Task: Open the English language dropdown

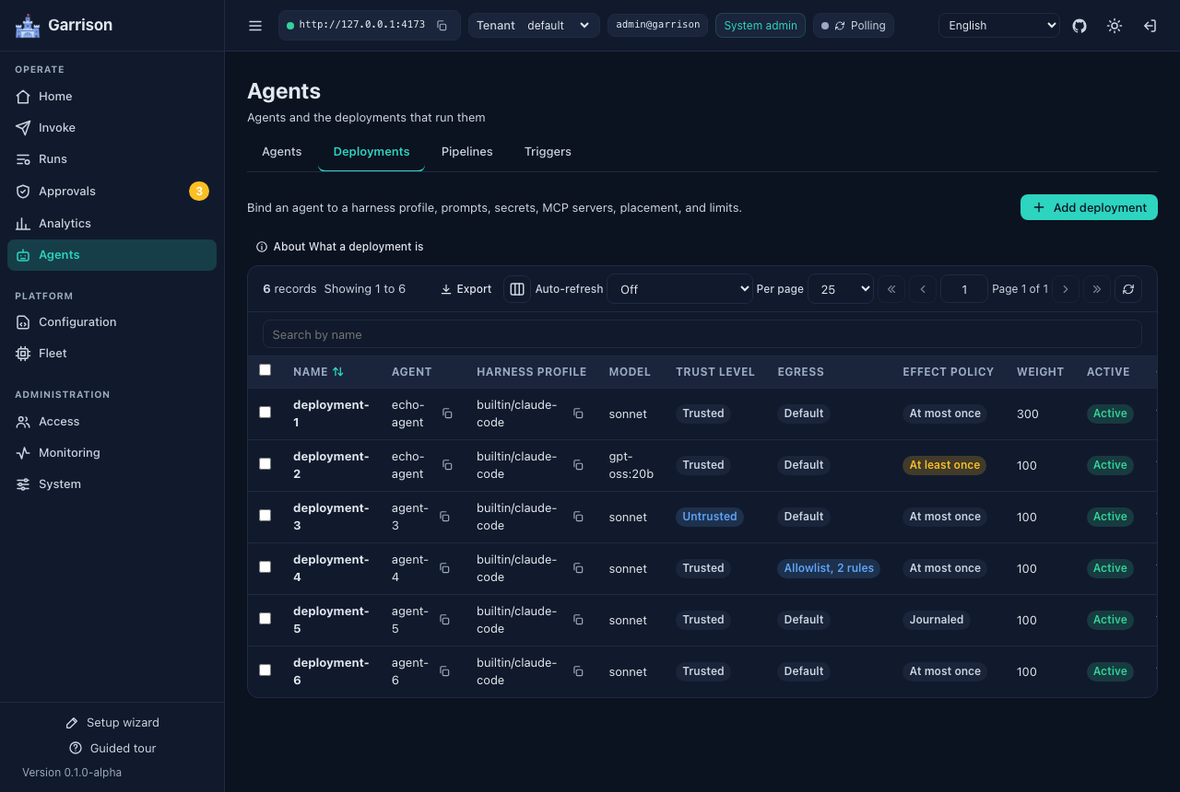Action: 999,26
